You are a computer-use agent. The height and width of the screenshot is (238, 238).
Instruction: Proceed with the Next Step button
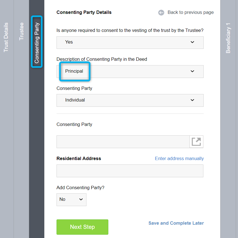coord(82,227)
